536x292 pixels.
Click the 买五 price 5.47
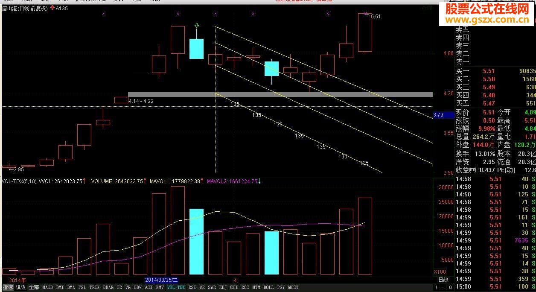[489, 104]
